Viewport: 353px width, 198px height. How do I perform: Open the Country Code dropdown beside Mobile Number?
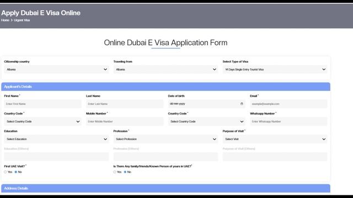42,122
